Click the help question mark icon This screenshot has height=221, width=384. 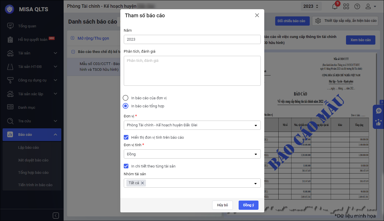click(357, 6)
